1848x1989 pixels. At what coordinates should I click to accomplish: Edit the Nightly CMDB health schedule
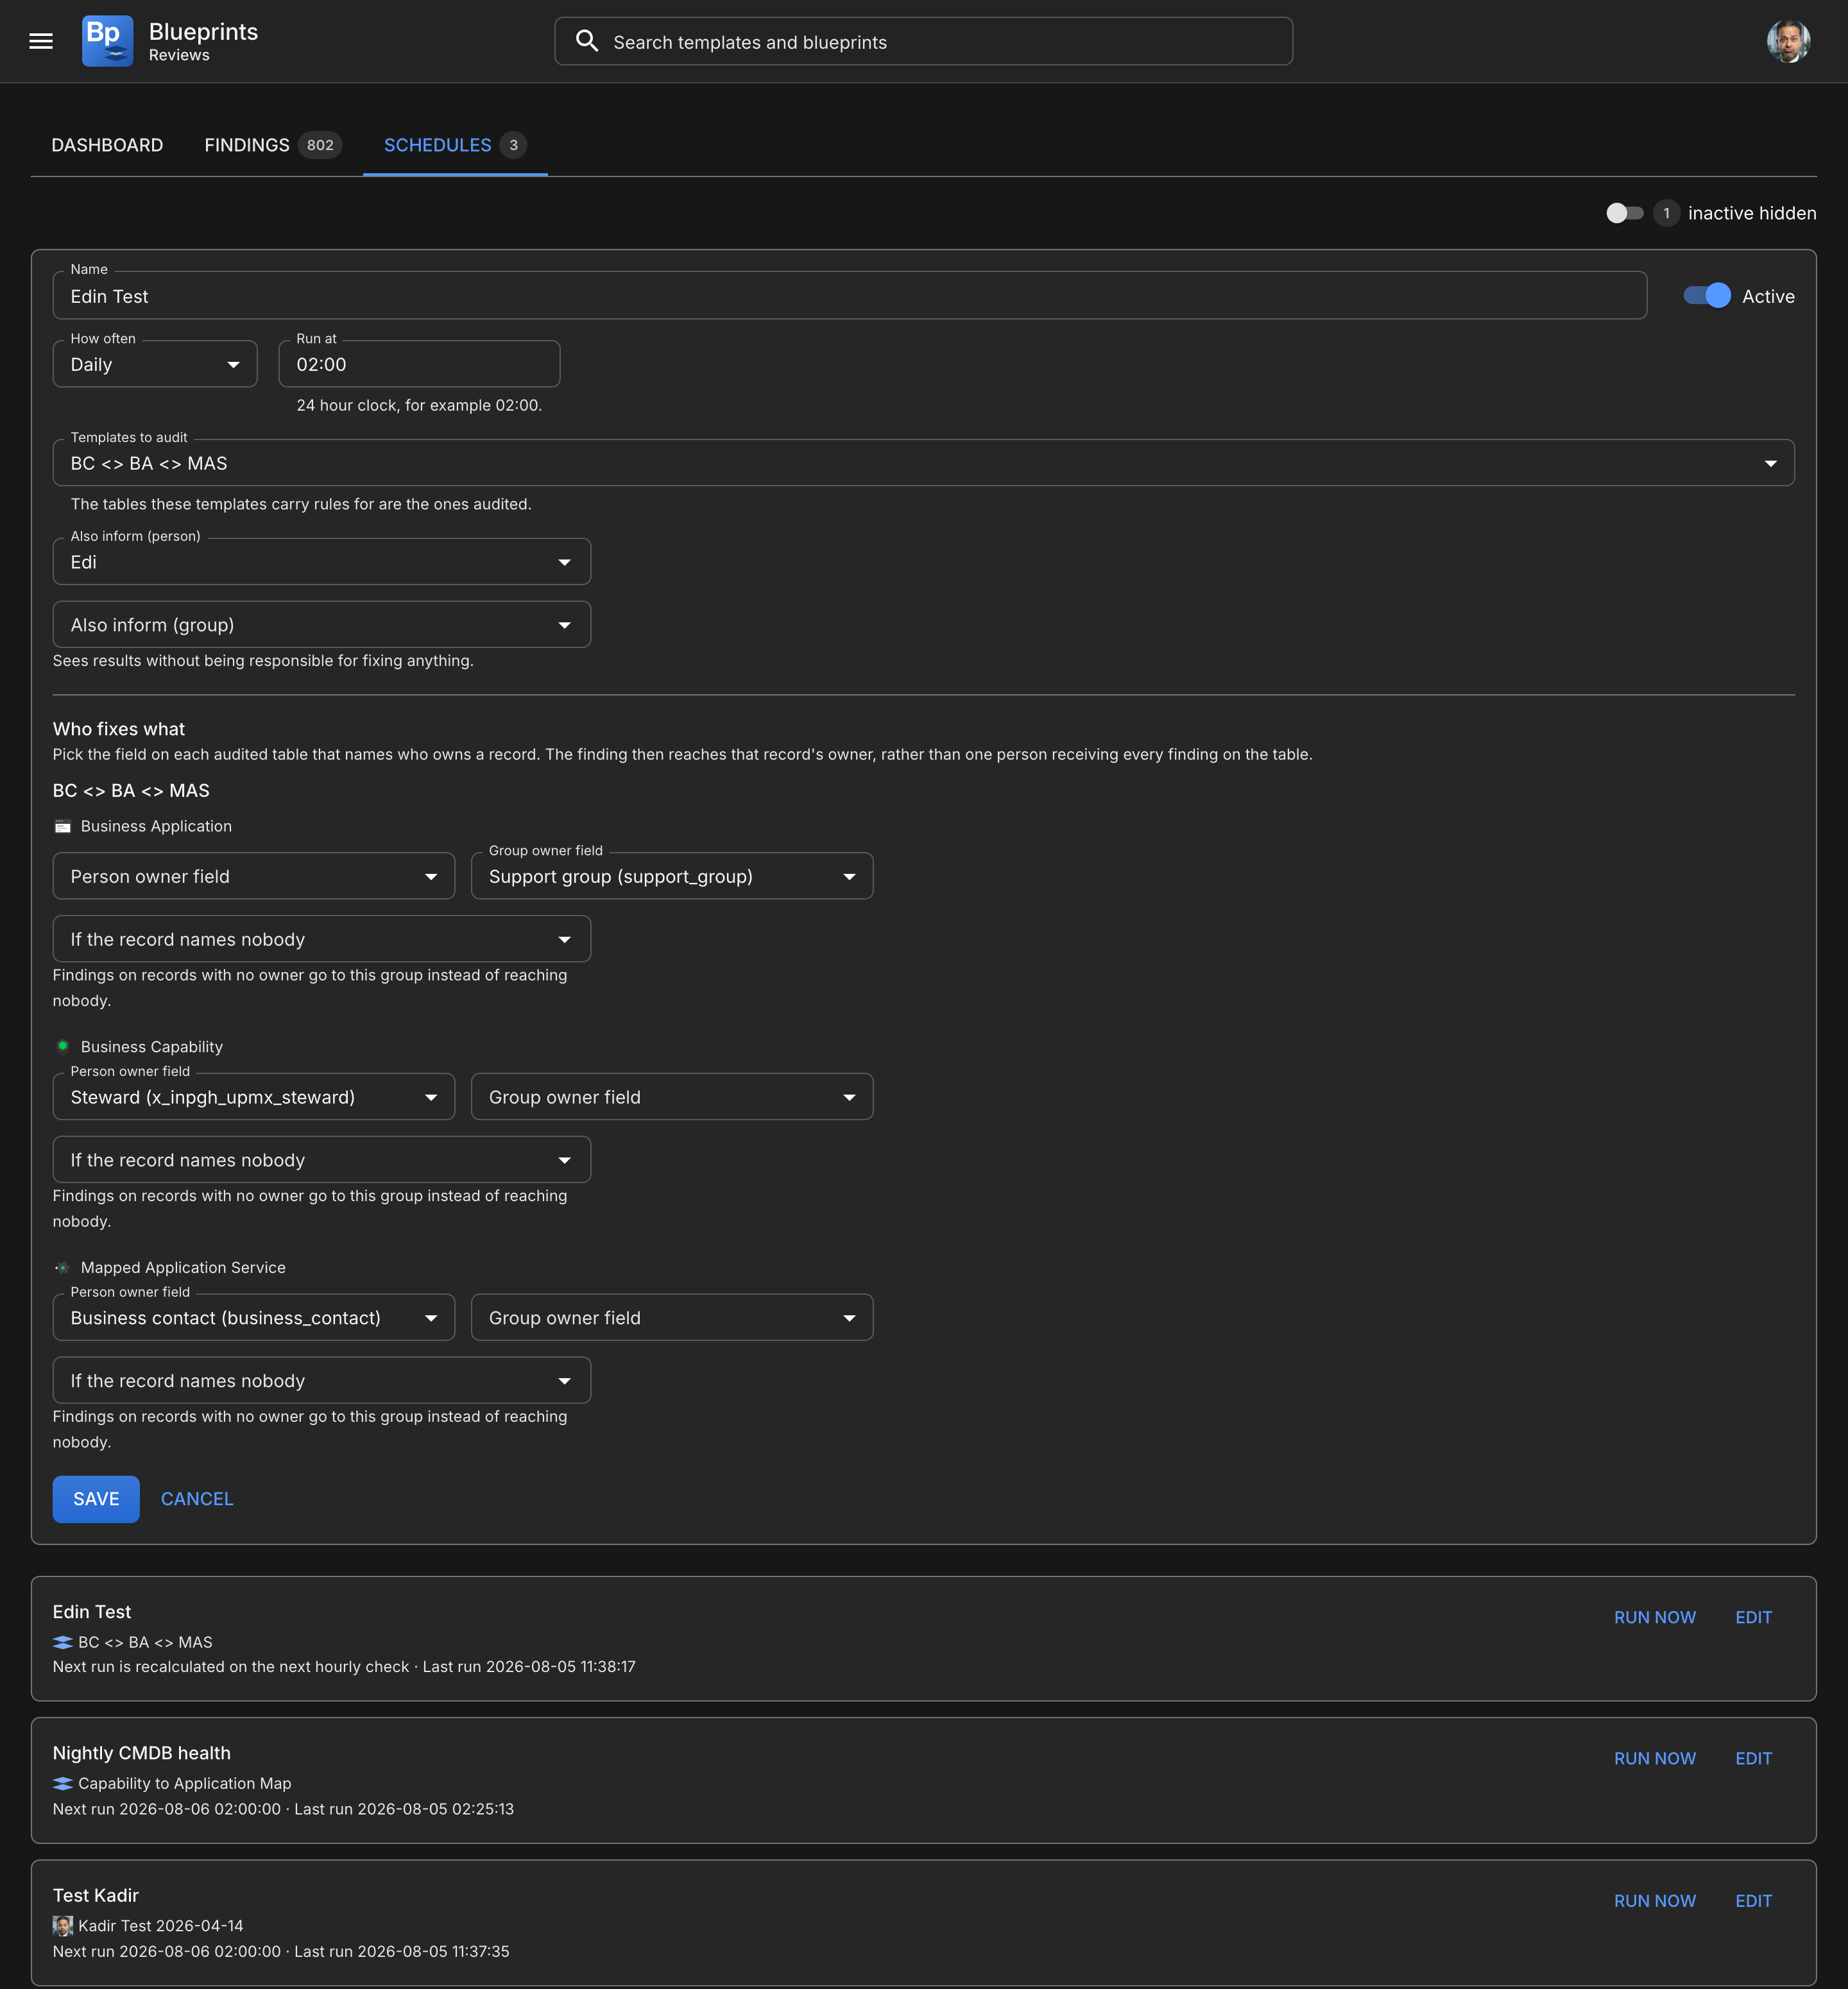pyautogui.click(x=1753, y=1758)
